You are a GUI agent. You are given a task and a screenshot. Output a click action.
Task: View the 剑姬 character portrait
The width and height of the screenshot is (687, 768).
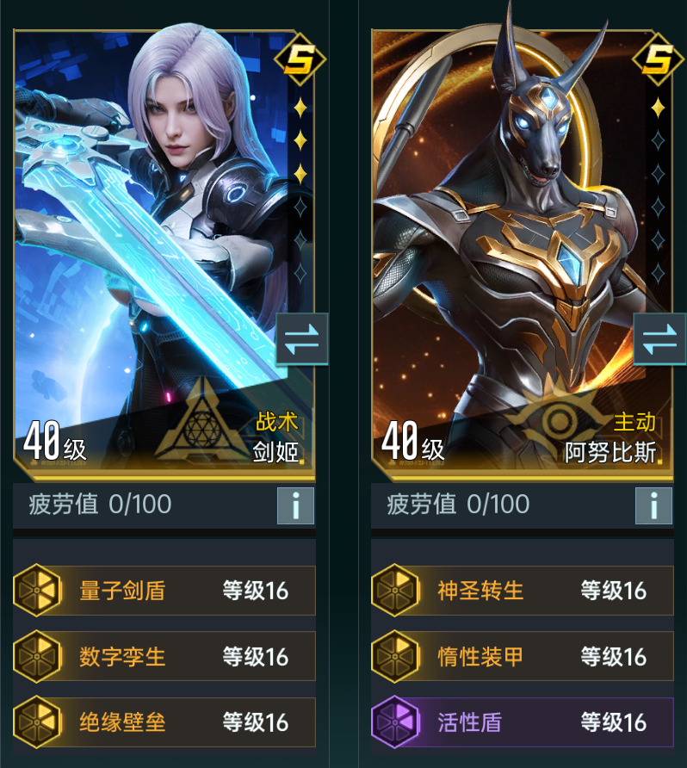pos(164,250)
